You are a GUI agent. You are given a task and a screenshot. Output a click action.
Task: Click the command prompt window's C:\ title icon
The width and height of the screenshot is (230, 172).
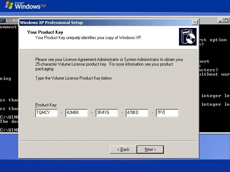pyautogui.click(x=3, y=20)
